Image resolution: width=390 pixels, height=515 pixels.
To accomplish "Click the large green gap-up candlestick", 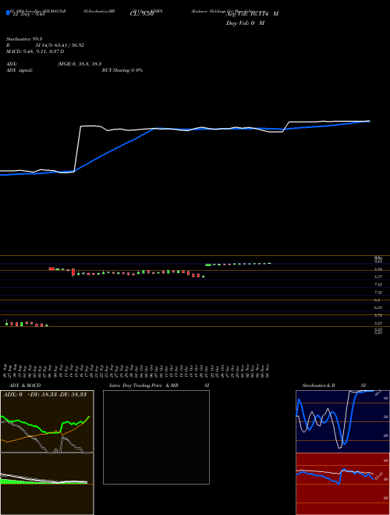I will (x=208, y=265).
